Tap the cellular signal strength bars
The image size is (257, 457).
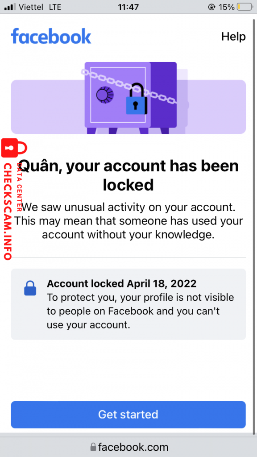pyautogui.click(x=10, y=7)
